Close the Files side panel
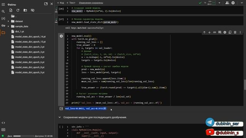Viewport: 246px width, 138px height. coord(52,4)
